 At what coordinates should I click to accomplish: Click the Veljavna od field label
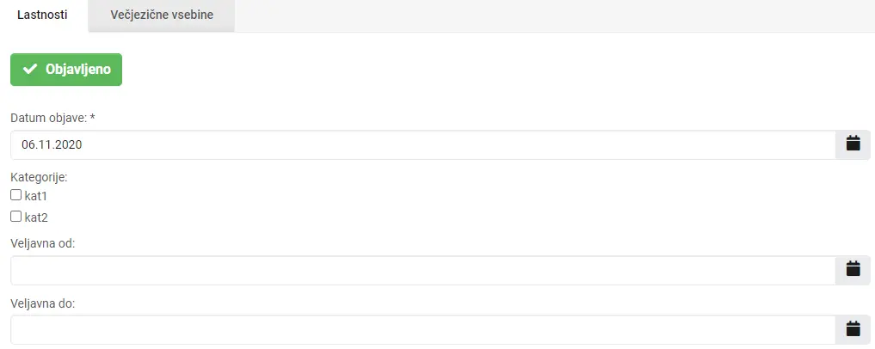(42, 243)
